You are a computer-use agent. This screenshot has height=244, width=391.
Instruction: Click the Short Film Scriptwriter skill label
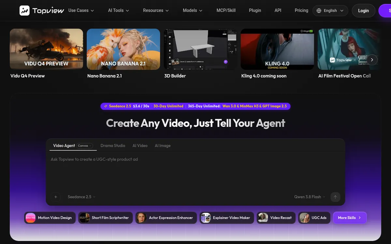tap(110, 218)
